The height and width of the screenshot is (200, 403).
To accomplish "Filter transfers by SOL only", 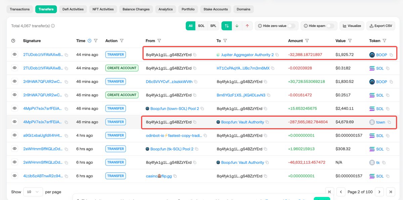I will click(x=201, y=26).
